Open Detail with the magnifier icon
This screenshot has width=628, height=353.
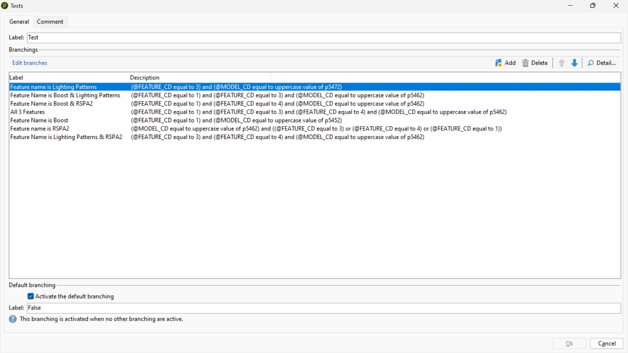point(590,63)
